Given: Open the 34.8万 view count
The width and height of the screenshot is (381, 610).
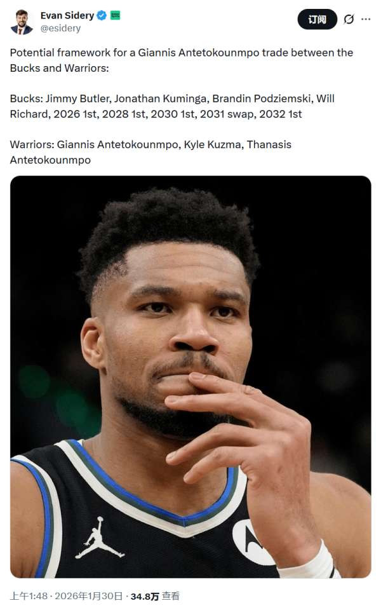Looking at the screenshot, I should pos(145,597).
